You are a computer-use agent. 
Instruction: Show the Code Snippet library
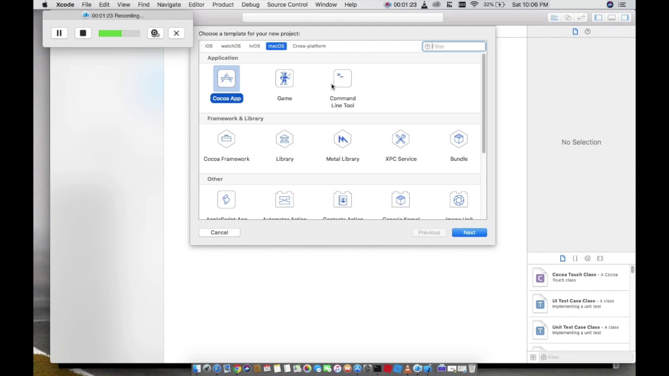click(x=575, y=258)
